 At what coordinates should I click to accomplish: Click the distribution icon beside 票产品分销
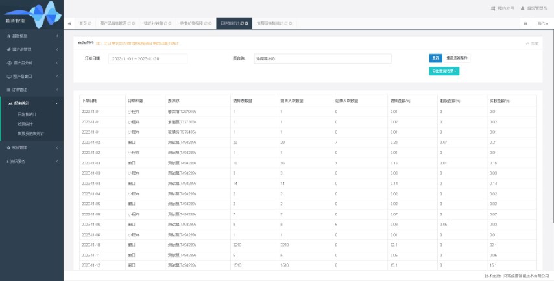click(x=9, y=63)
